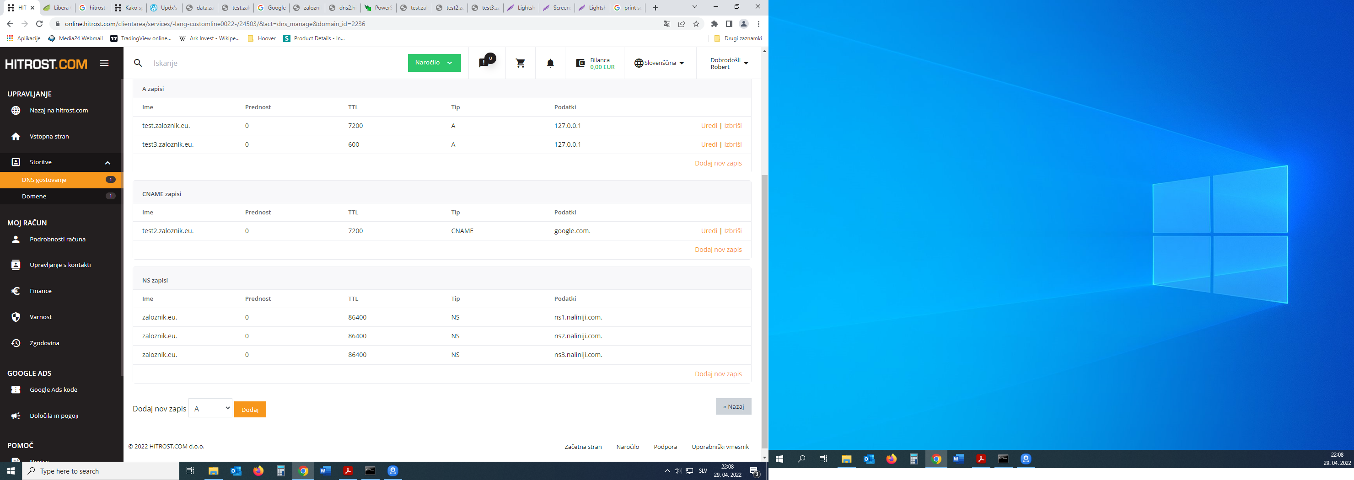Click the share page icon in address bar
1354x480 pixels.
click(x=682, y=24)
